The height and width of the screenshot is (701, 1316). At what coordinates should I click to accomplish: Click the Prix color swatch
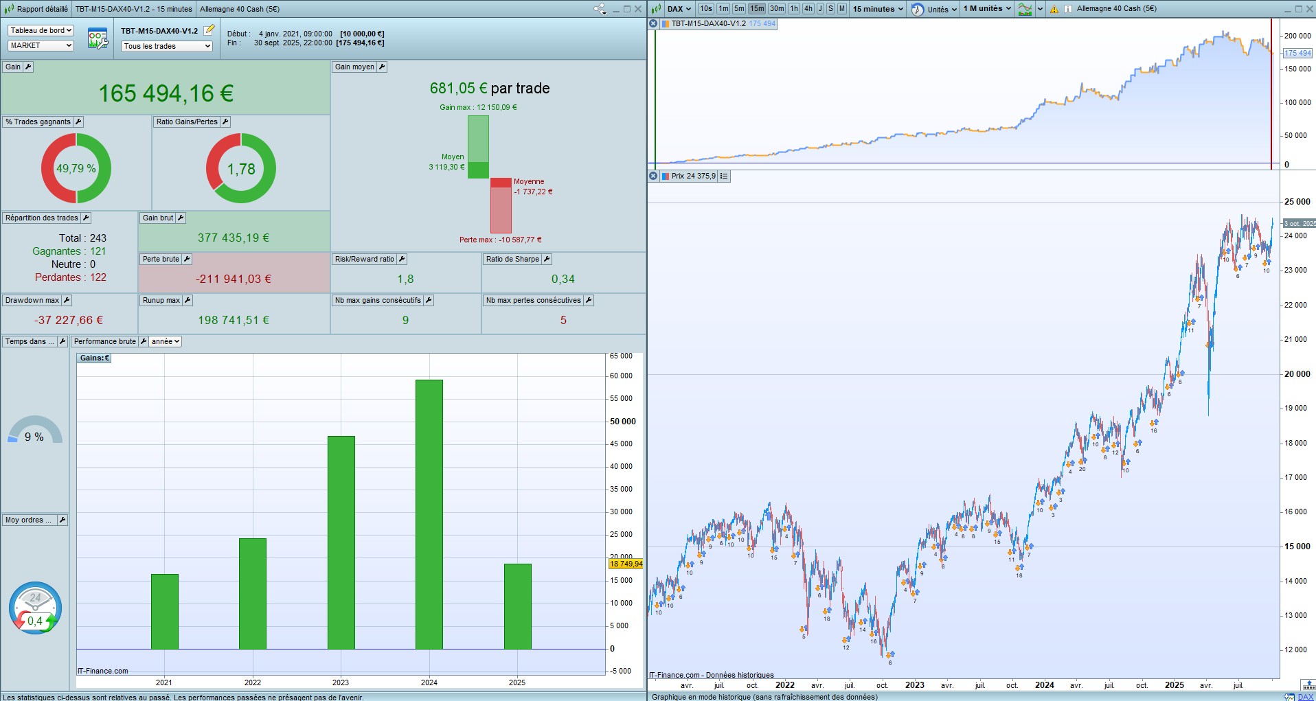665,176
